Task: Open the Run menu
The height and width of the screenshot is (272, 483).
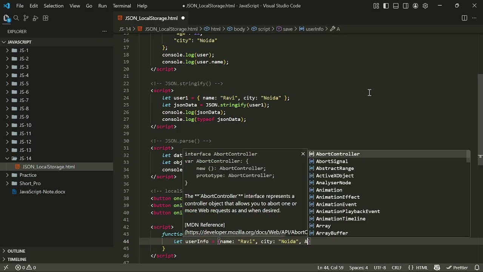Action: (102, 6)
